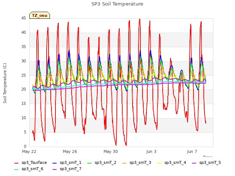Viewport: 235px width, 176px height.
Task: Toggle the sp3_smT_4 legend entry
Action: tap(171, 163)
